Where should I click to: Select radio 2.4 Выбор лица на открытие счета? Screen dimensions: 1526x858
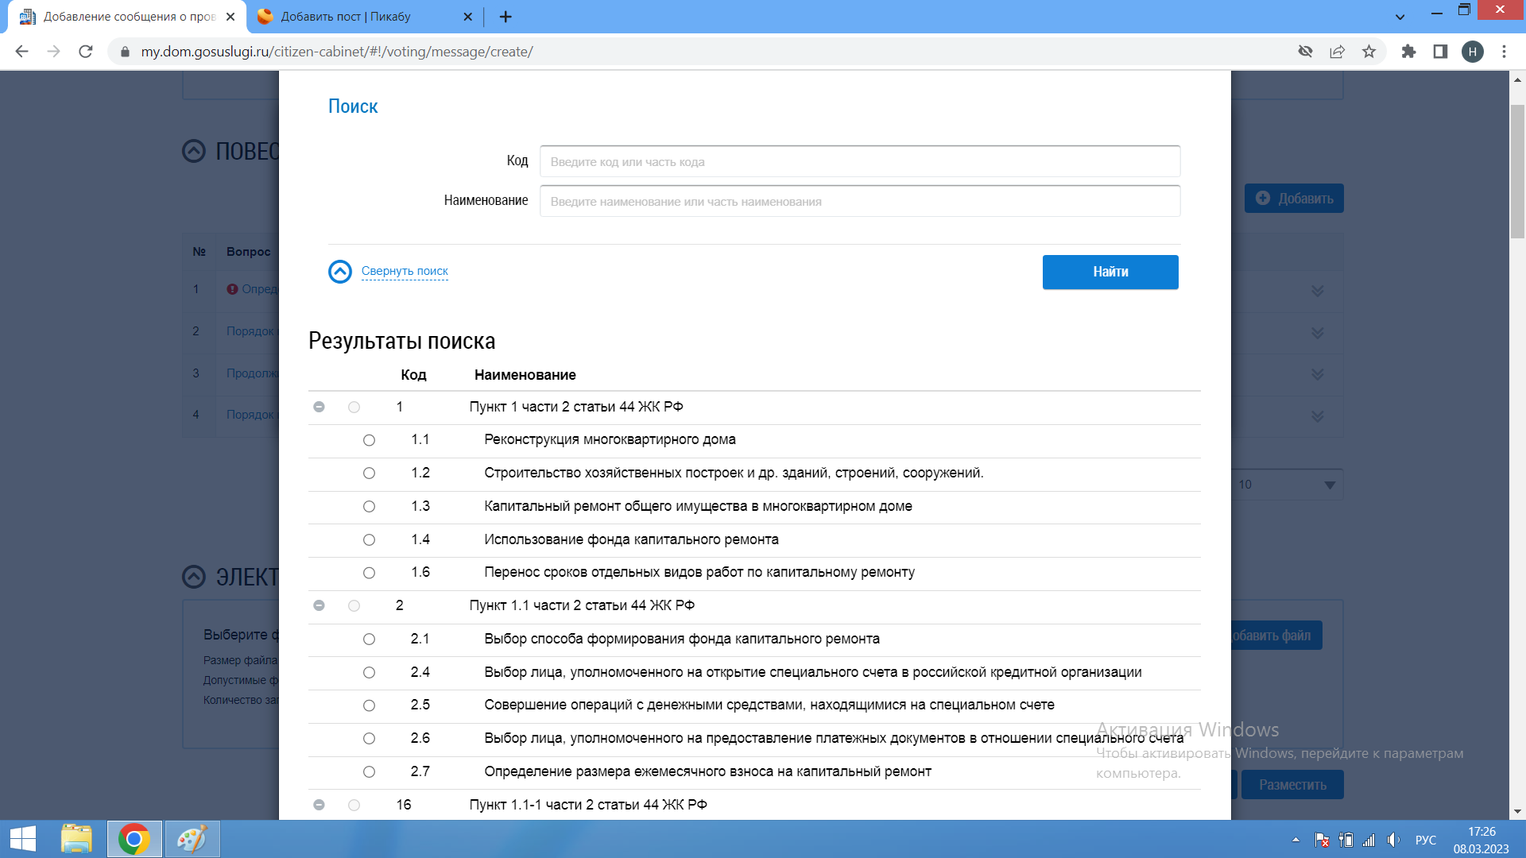point(369,673)
